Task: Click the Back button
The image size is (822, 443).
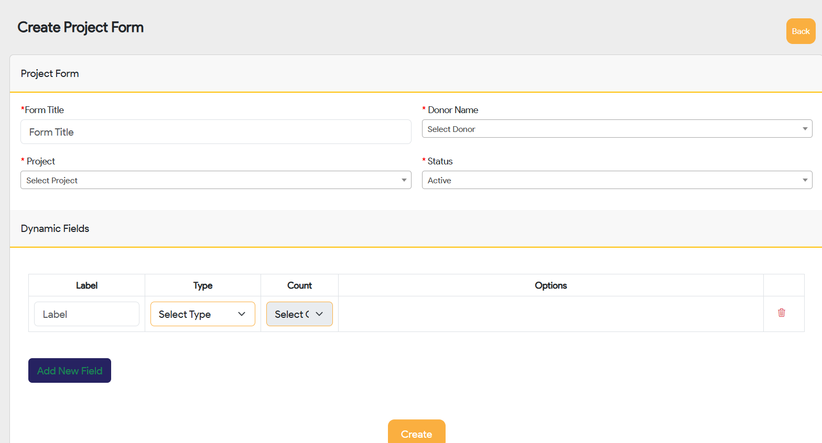Action: click(800, 31)
